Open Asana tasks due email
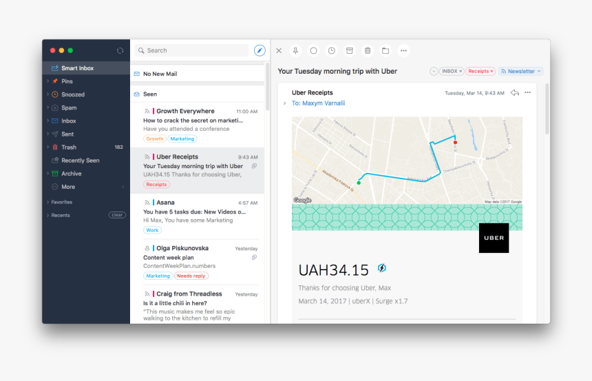Screen dimensions: 592x381 pos(198,216)
